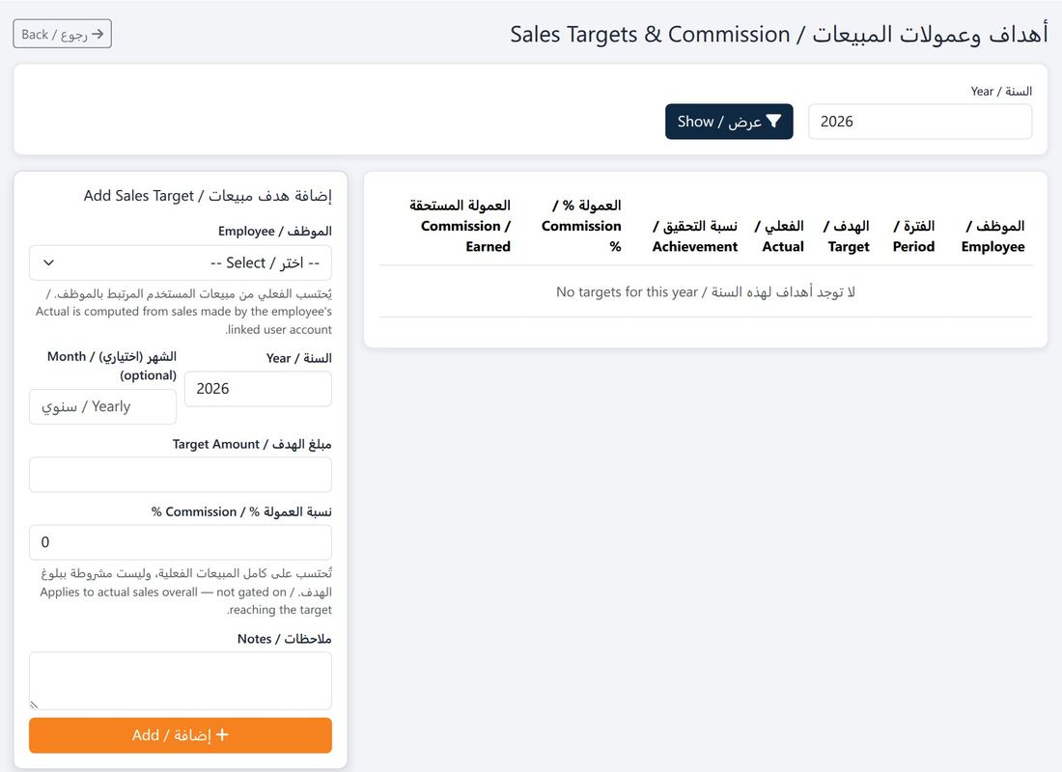Click the Employee column header
The width and height of the screenshot is (1062, 772).
(x=992, y=235)
